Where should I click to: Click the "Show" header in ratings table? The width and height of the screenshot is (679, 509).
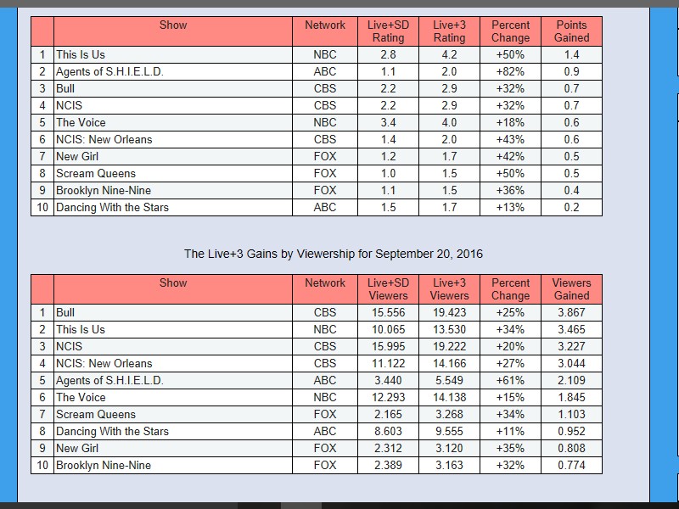pyautogui.click(x=173, y=25)
